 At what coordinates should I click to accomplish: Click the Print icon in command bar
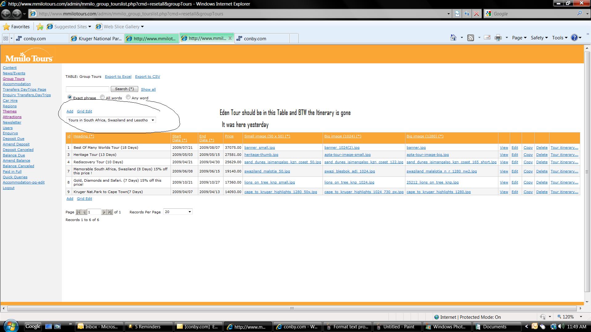pyautogui.click(x=498, y=38)
